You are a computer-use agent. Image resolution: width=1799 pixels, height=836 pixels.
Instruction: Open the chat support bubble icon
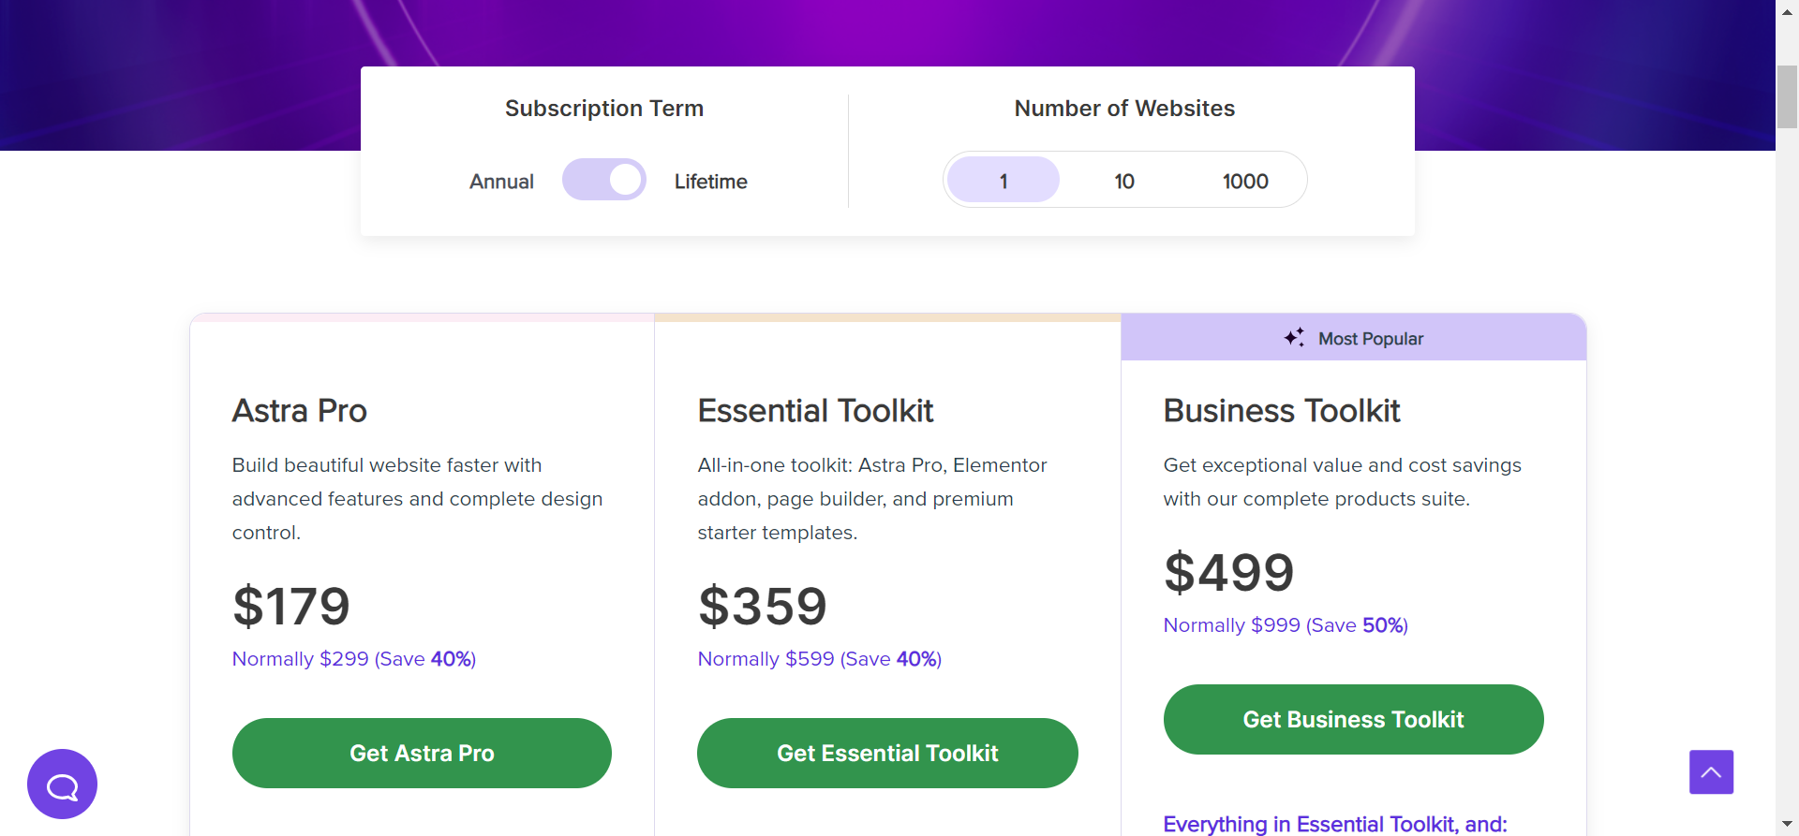pyautogui.click(x=62, y=785)
